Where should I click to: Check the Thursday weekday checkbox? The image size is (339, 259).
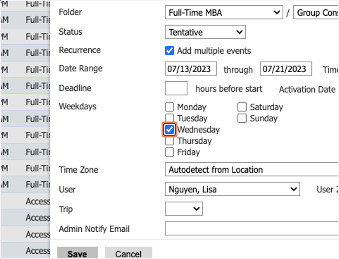click(169, 141)
